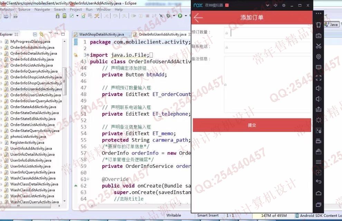Click the Nox My Computer screen icon
Screen dimensions: 342x221
click(319, 67)
